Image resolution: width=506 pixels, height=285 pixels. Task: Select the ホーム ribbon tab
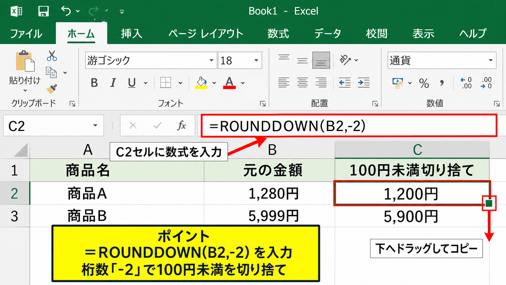pyautogui.click(x=81, y=33)
